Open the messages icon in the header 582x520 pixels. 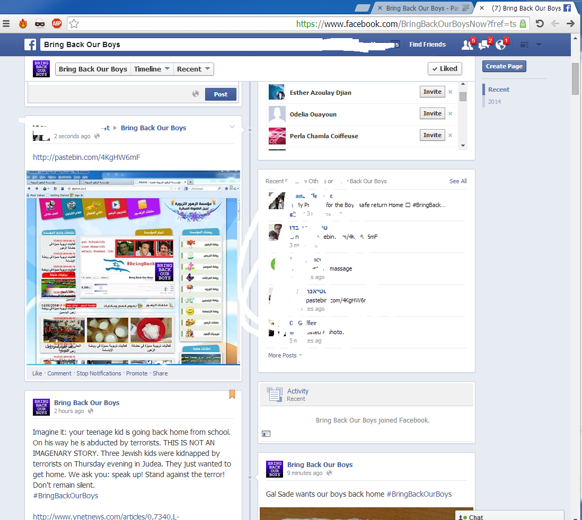coord(483,45)
